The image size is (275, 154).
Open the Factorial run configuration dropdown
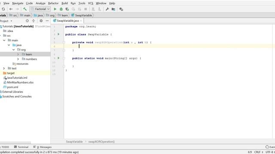40,9
